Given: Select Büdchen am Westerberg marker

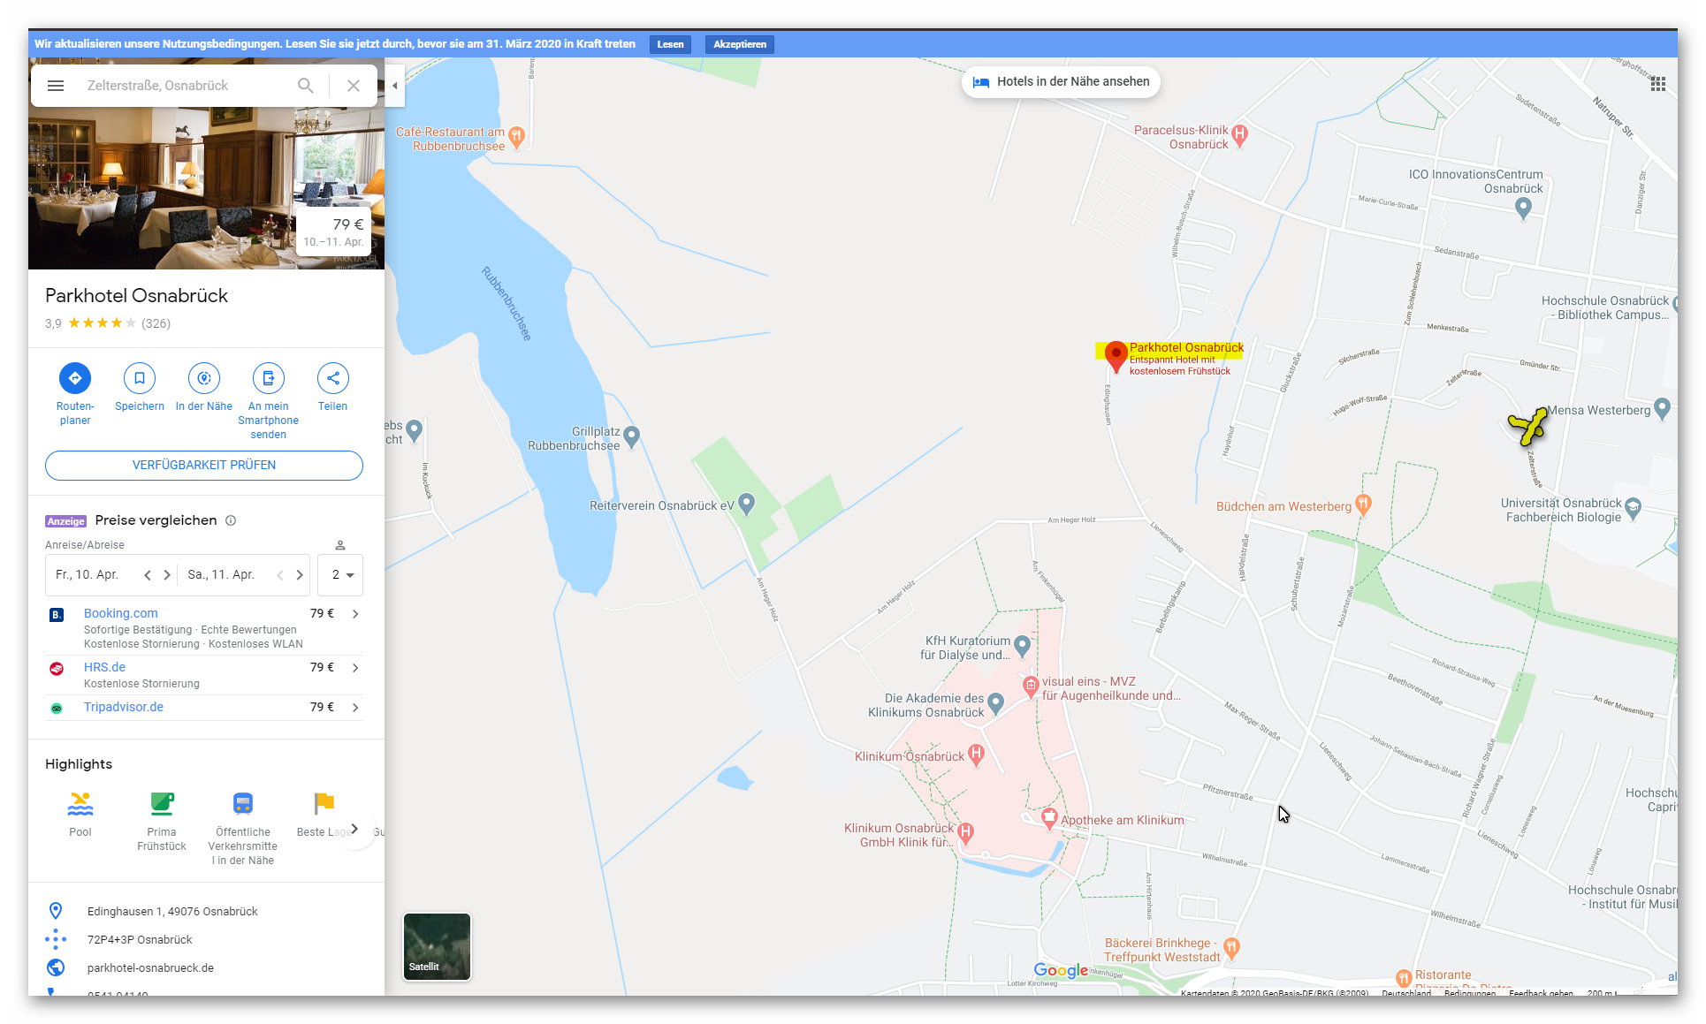Looking at the screenshot, I should point(1364,504).
